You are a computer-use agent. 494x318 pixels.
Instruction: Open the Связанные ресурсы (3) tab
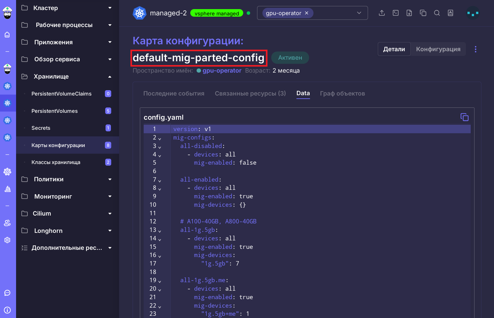(x=250, y=93)
